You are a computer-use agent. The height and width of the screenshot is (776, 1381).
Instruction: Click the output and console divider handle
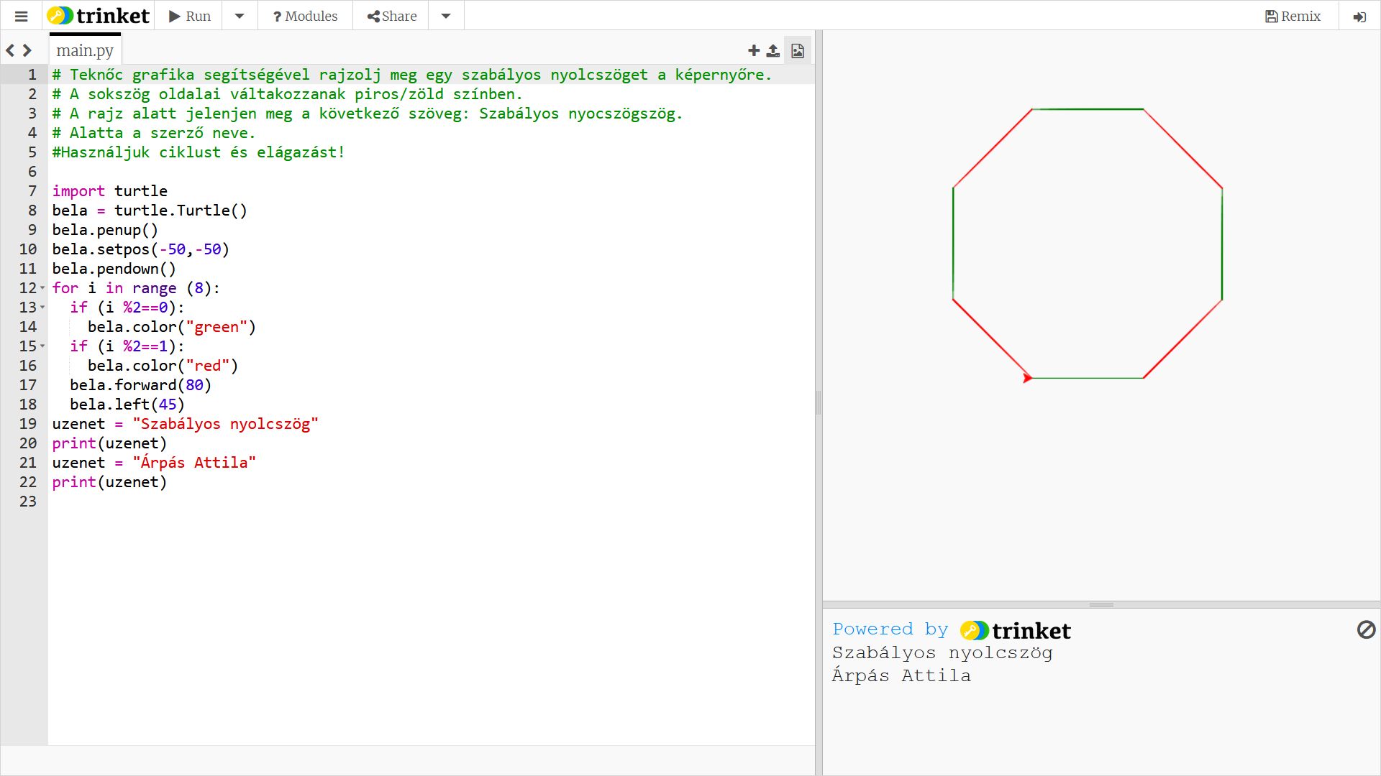1101,605
